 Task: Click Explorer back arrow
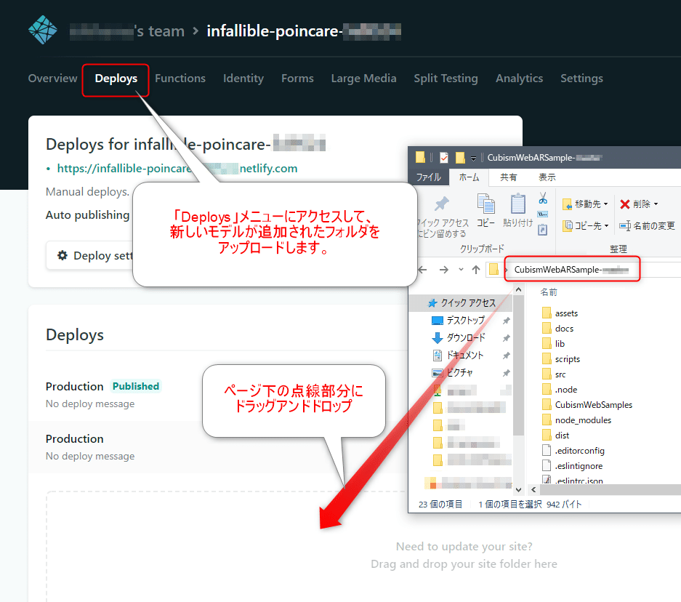click(x=422, y=270)
